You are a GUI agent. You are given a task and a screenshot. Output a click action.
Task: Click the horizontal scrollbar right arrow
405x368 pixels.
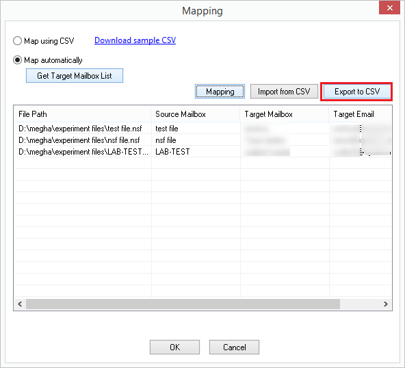click(386, 304)
